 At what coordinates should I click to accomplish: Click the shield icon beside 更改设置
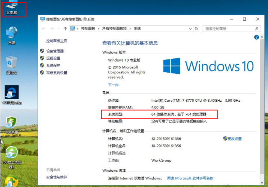(225, 138)
